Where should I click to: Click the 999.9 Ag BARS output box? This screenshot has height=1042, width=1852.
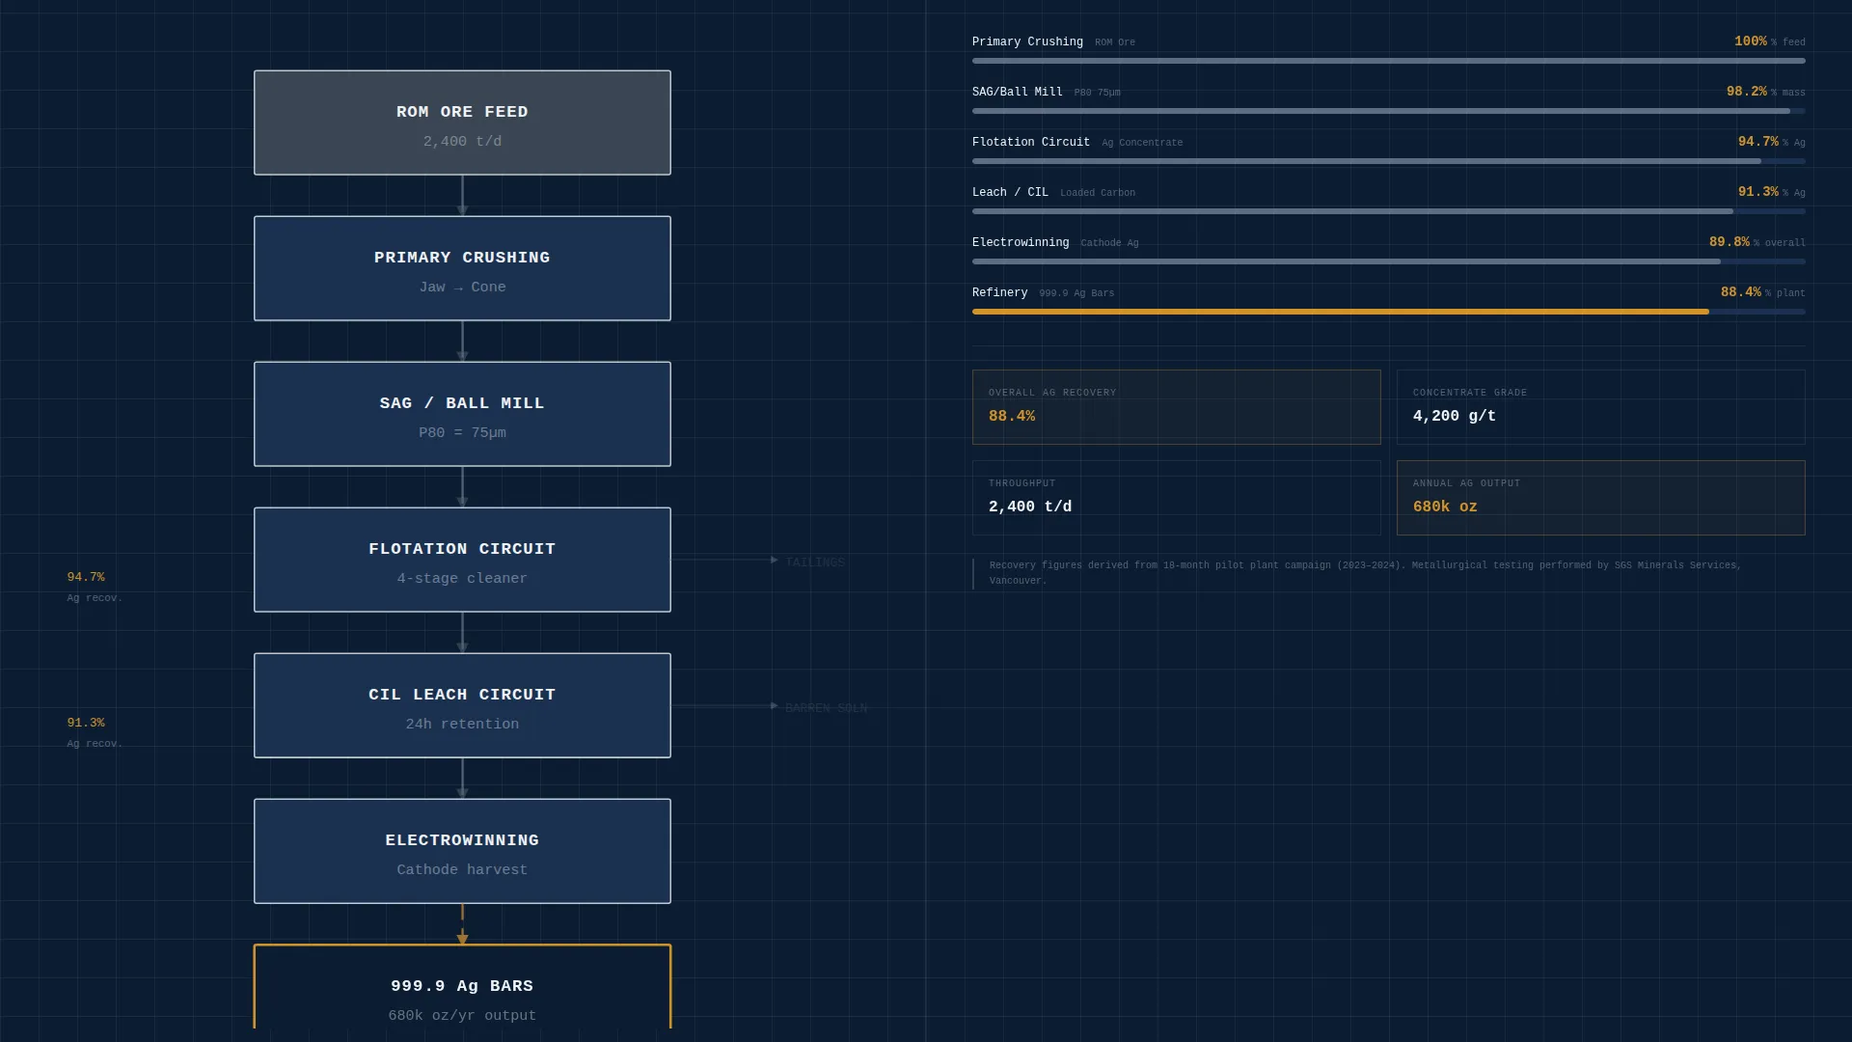[462, 987]
